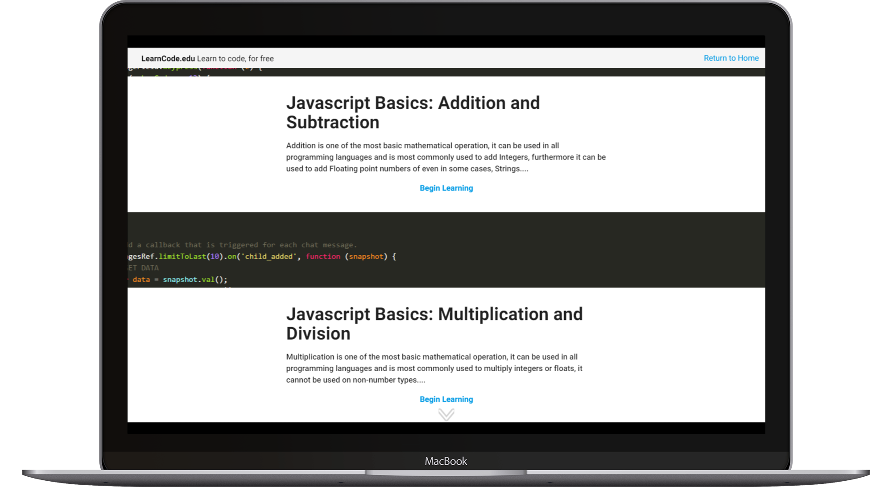Click the orange 'snapshot' parameter in the code
The width and height of the screenshot is (892, 487).
366,256
